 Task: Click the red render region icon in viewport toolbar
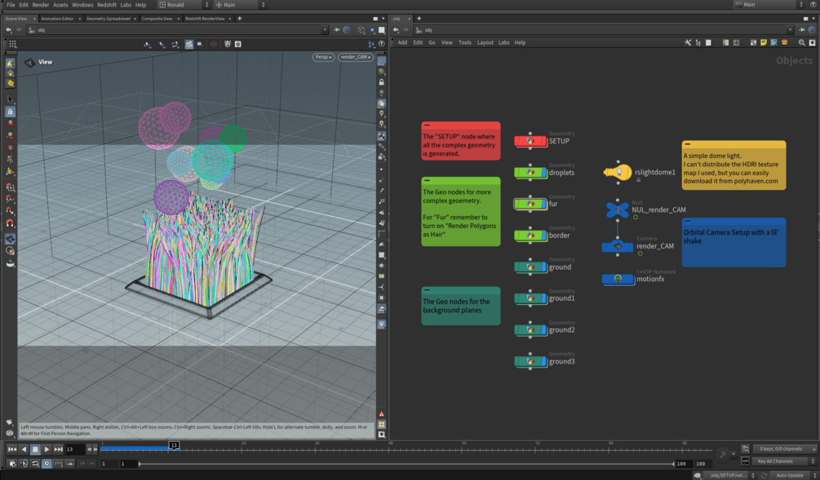214,44
